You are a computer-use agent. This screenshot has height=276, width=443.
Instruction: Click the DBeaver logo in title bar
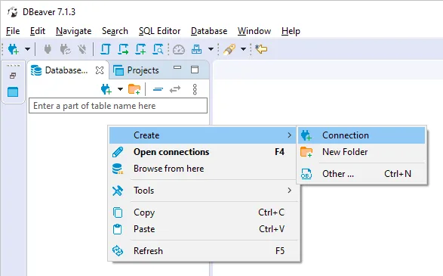12,12
